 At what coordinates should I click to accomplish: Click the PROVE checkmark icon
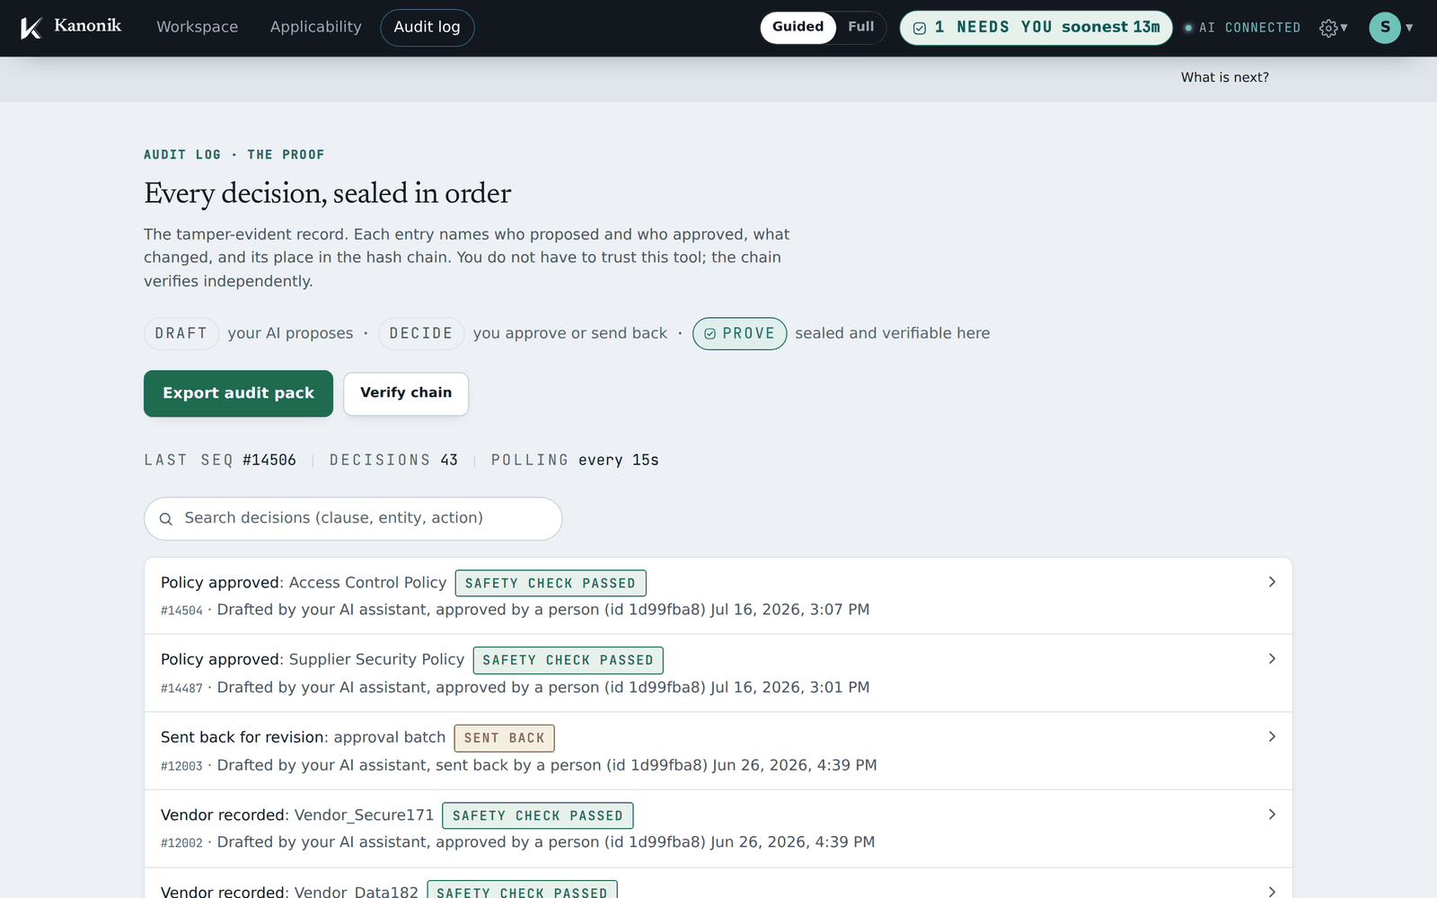[x=710, y=334]
